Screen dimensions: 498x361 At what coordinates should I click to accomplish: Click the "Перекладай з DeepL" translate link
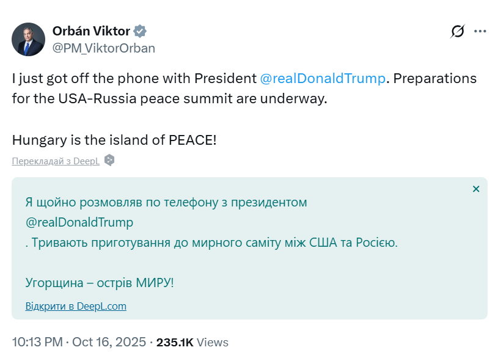tap(56, 161)
